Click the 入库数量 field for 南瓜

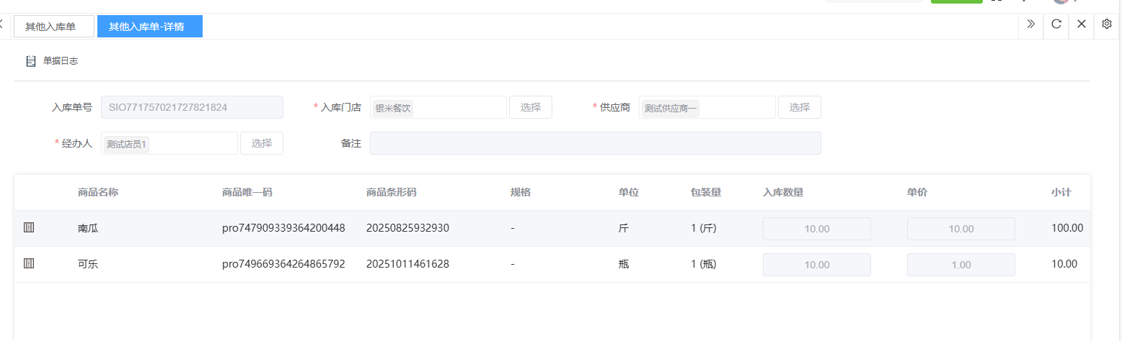[x=816, y=229]
